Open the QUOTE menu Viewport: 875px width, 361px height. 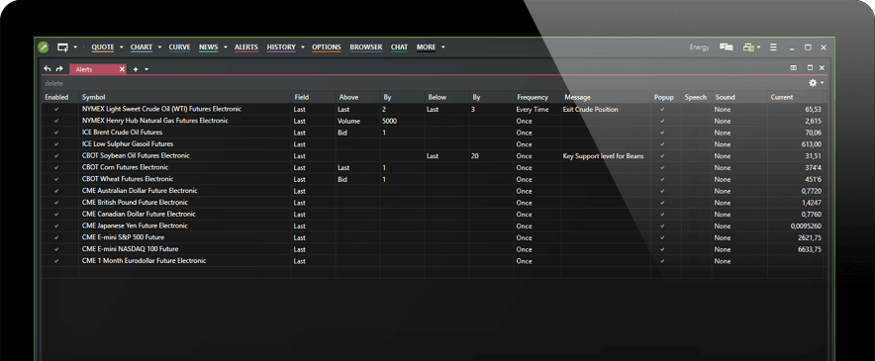click(103, 47)
